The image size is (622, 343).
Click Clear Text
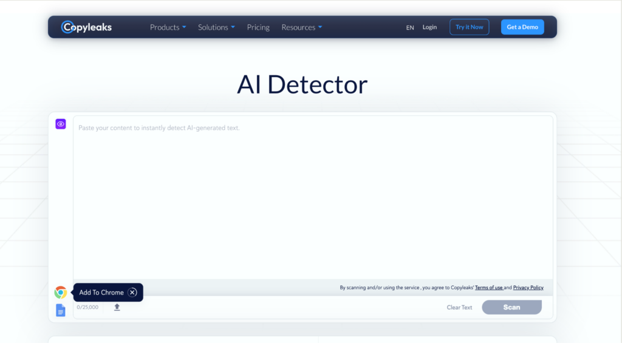coord(459,307)
